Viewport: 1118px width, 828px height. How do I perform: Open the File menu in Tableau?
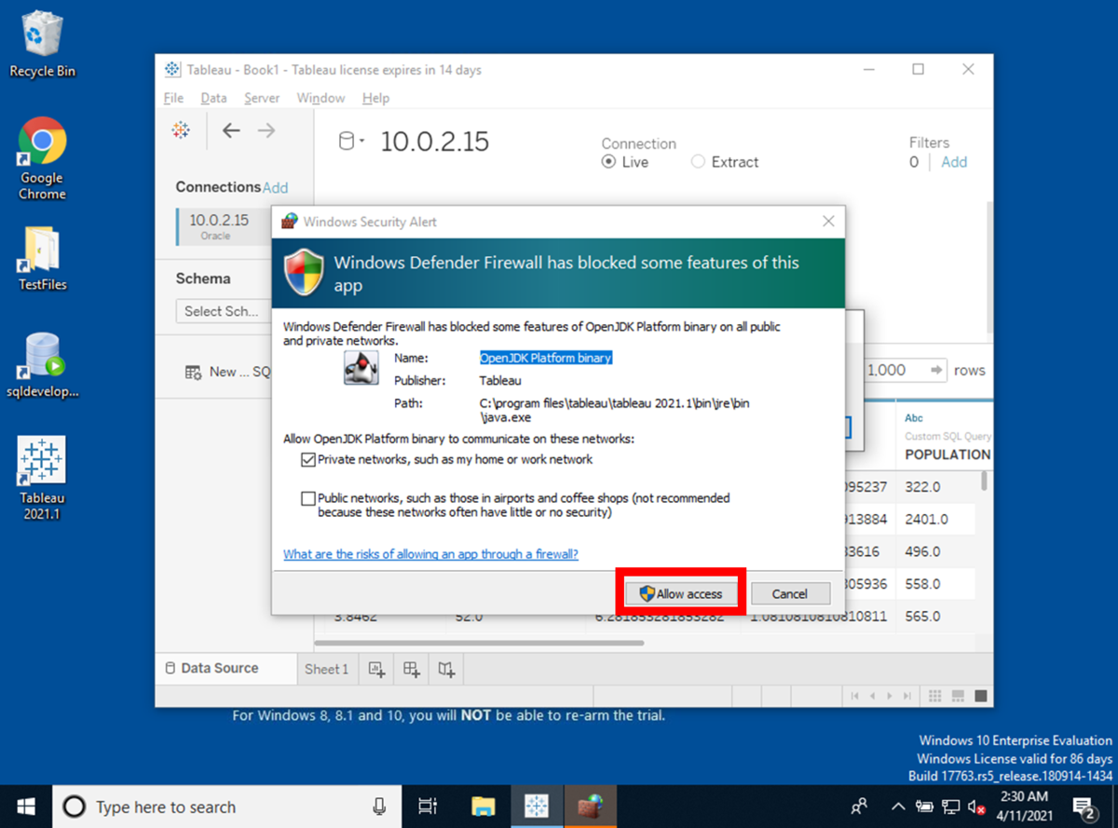(173, 98)
